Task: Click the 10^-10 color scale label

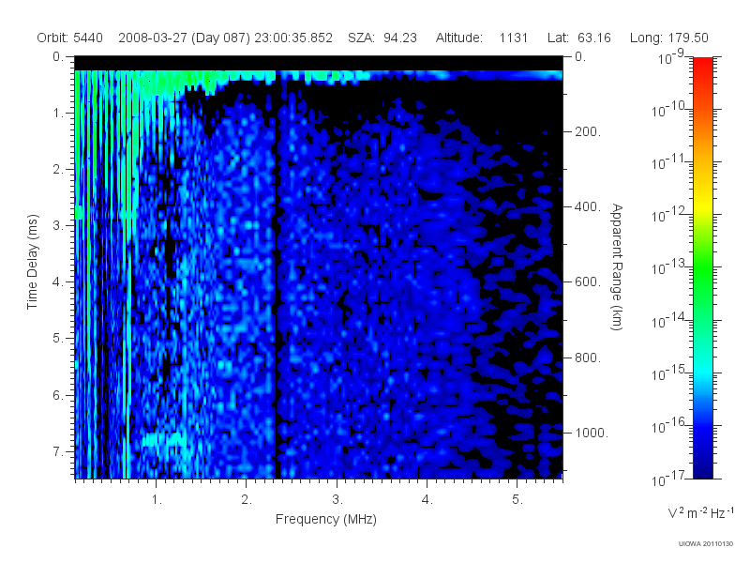Action: click(669, 110)
